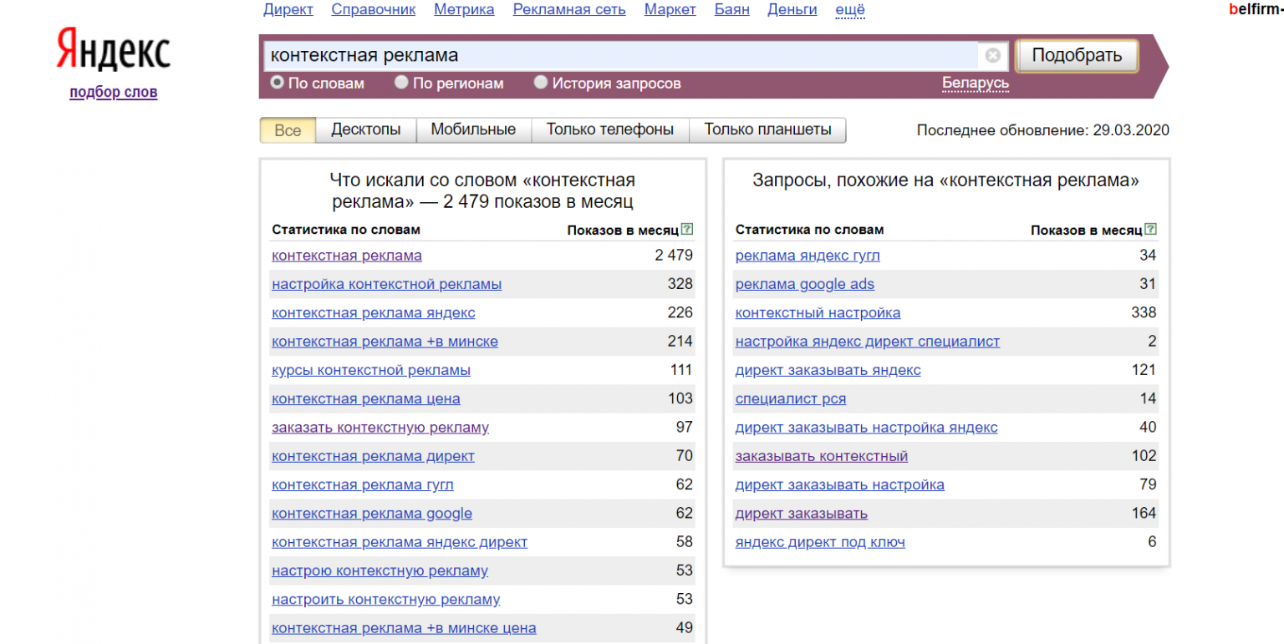Image resolution: width=1284 pixels, height=644 pixels.
Task: Select the 'По регионам' radio option
Action: [401, 83]
